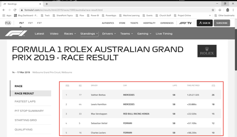Open the Store link

click(x=122, y=23)
